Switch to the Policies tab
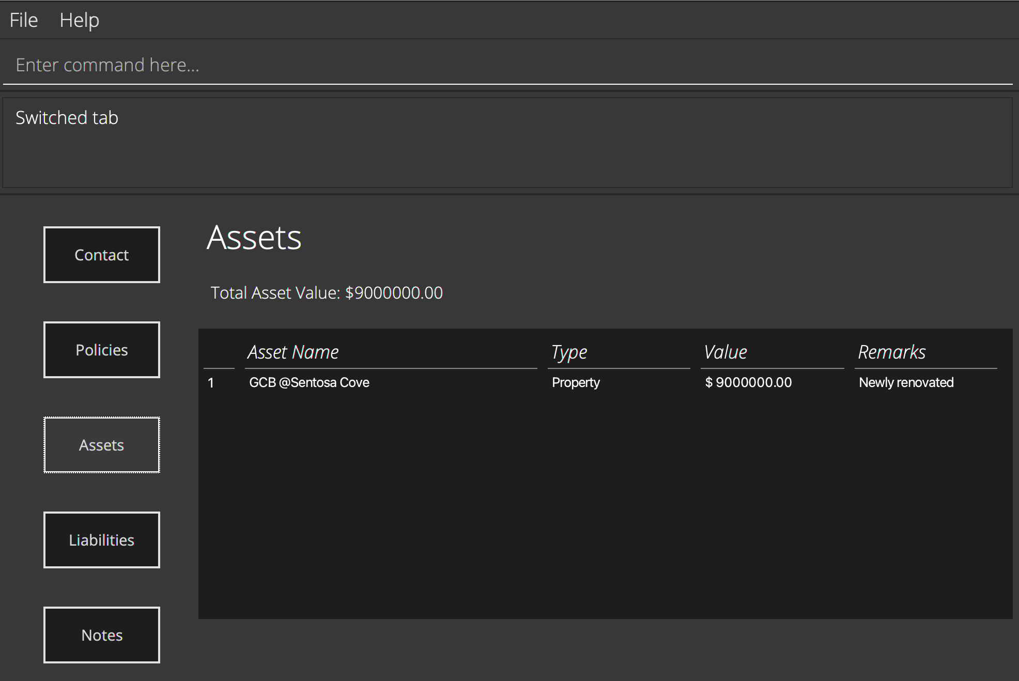1019x681 pixels. (x=102, y=350)
